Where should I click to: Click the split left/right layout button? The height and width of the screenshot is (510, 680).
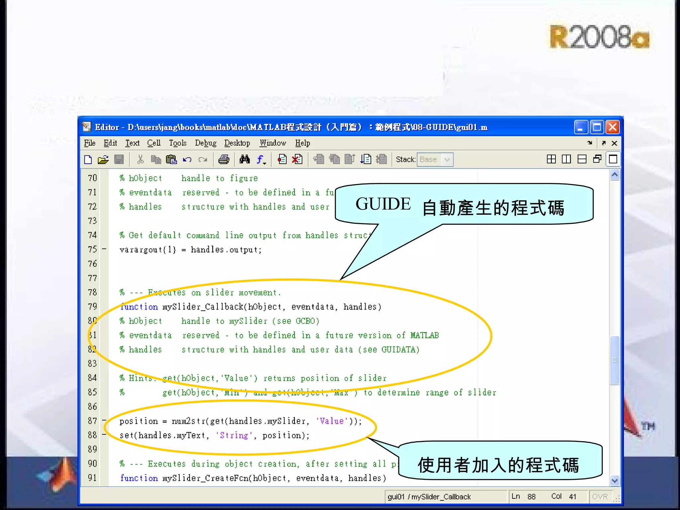pos(566,159)
